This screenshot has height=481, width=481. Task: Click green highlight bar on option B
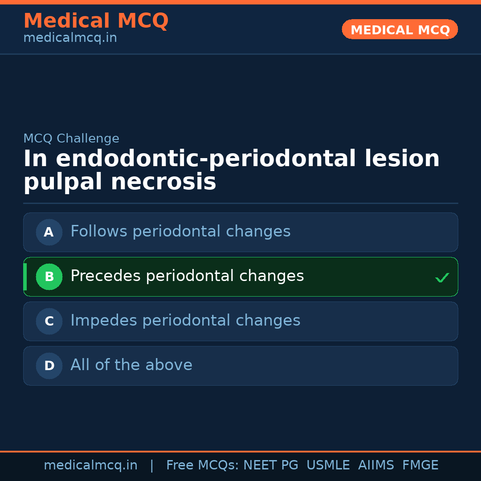pos(25,277)
